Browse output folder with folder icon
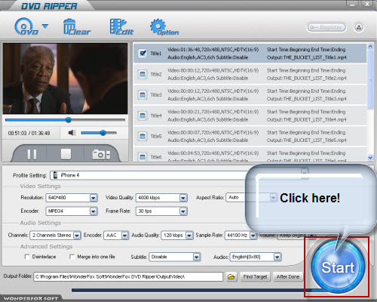This screenshot has width=377, height=302. click(x=231, y=277)
